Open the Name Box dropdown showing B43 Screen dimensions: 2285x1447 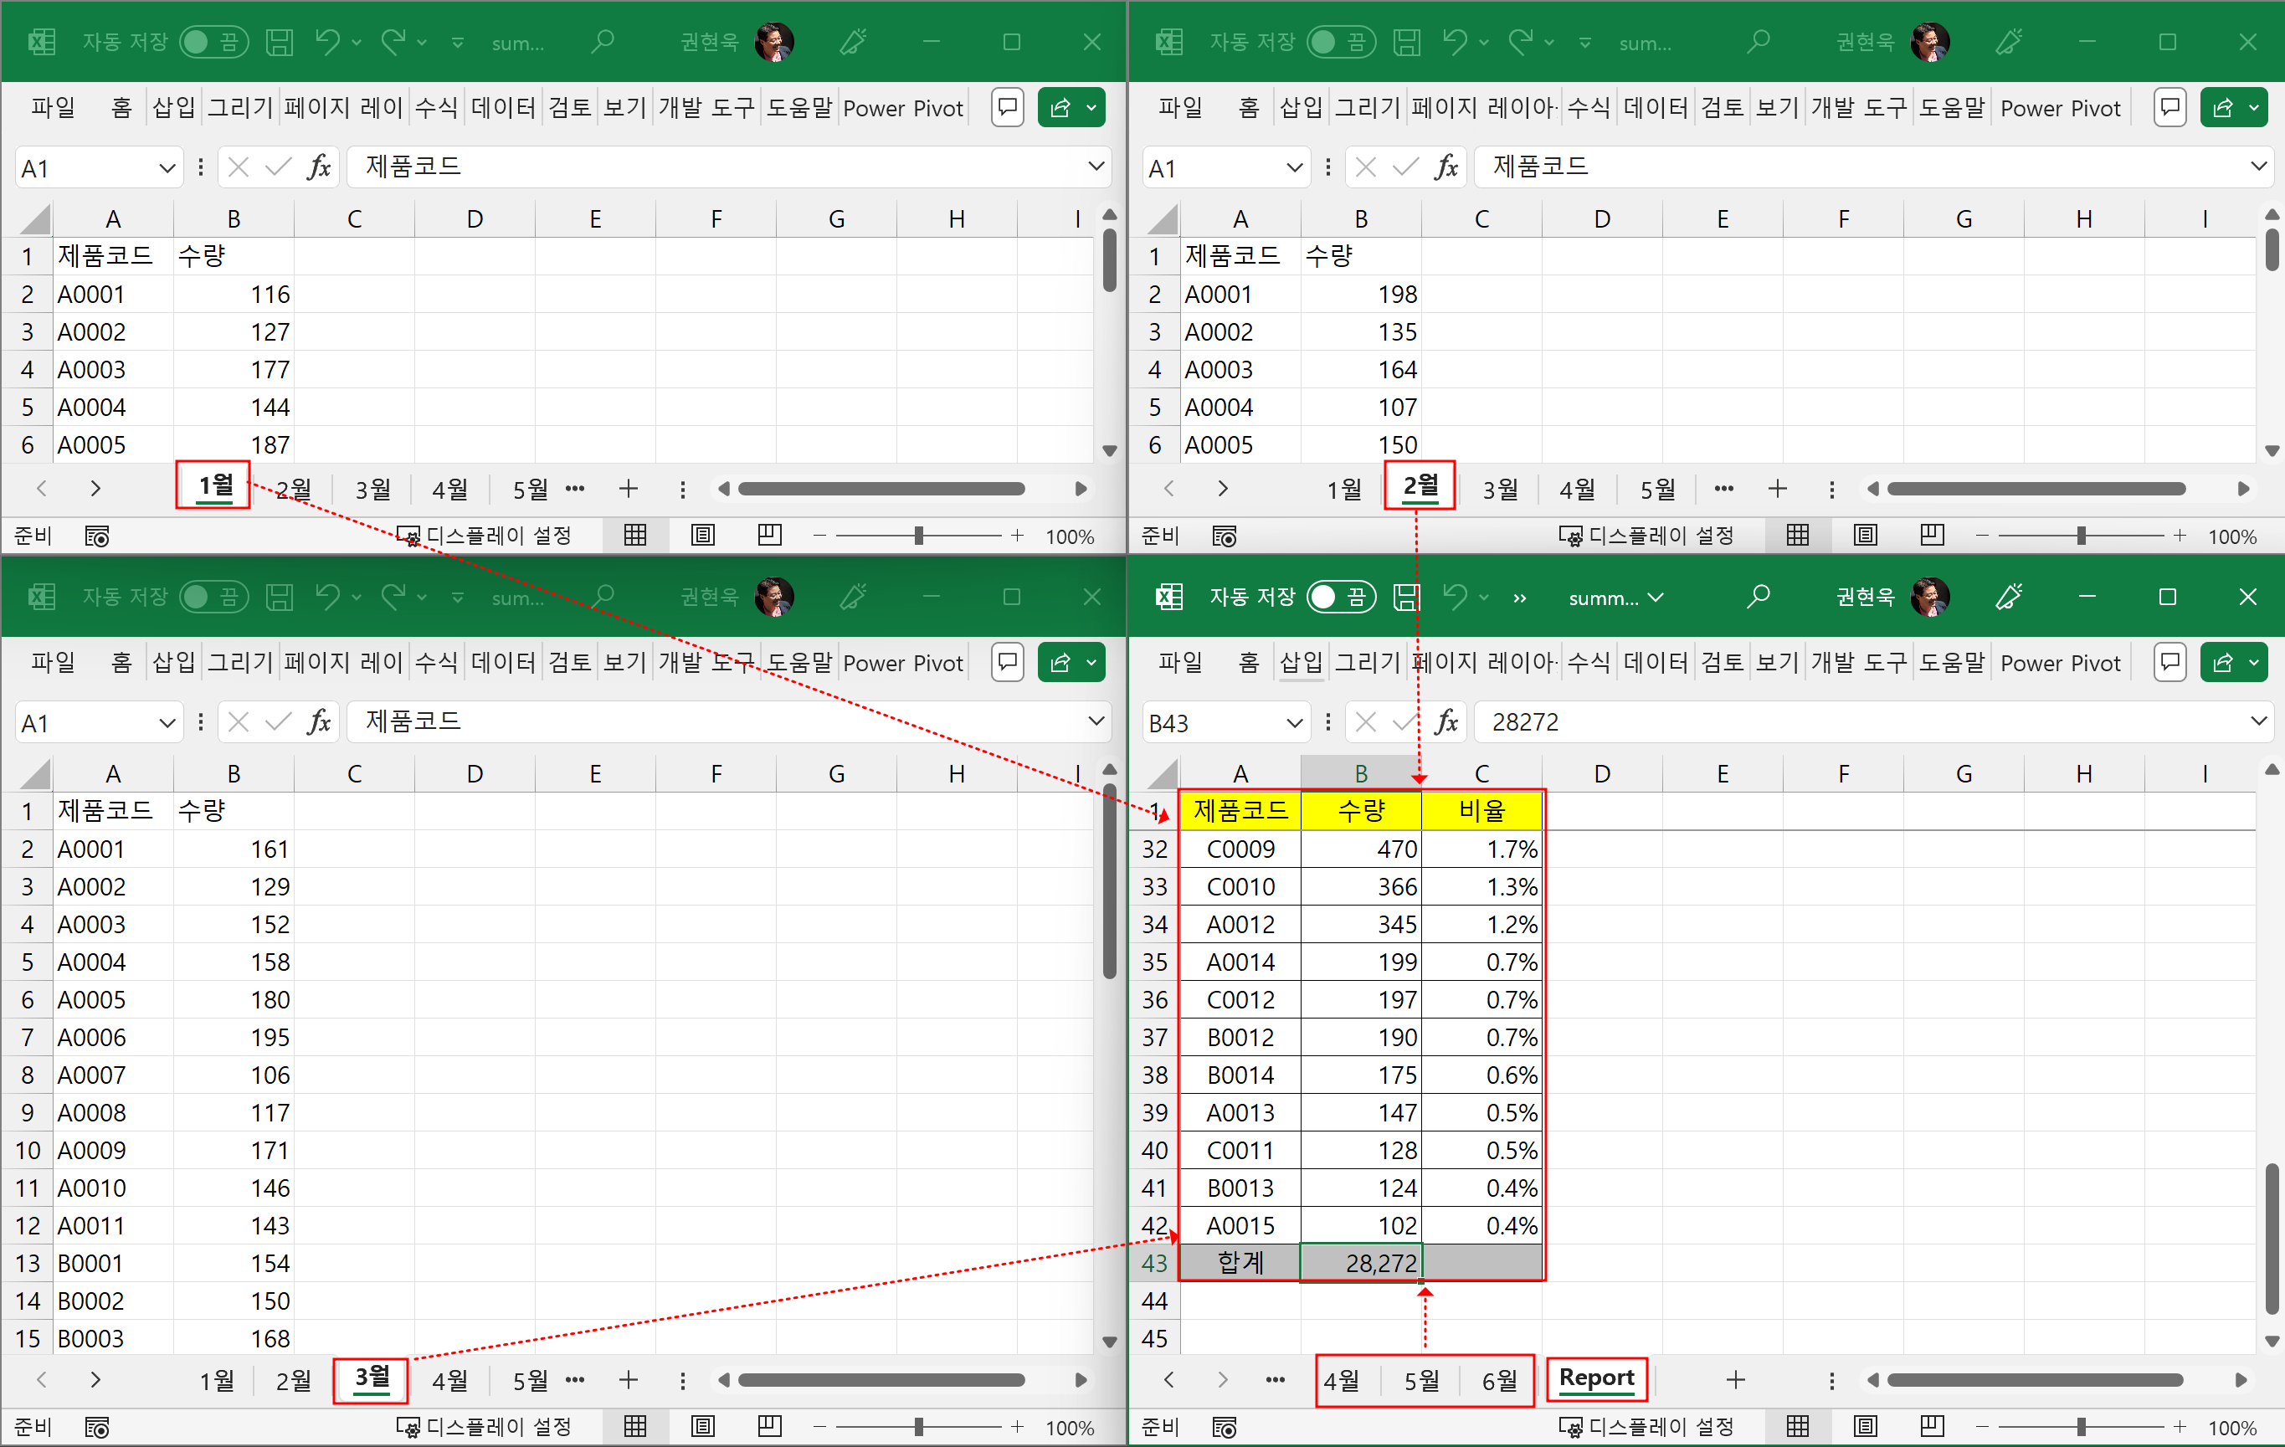(x=1293, y=723)
